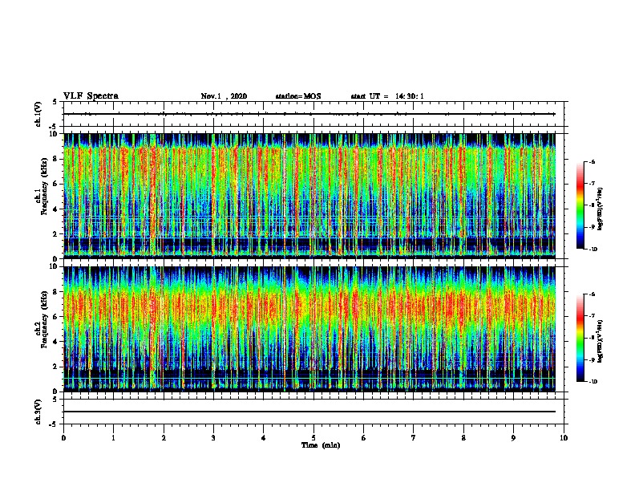This screenshot has height=491, width=635.
Task: Click inside the ch.2 spectrogram panel
Action: [309, 329]
